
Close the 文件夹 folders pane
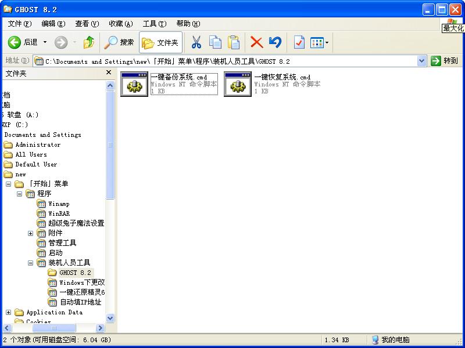point(109,72)
